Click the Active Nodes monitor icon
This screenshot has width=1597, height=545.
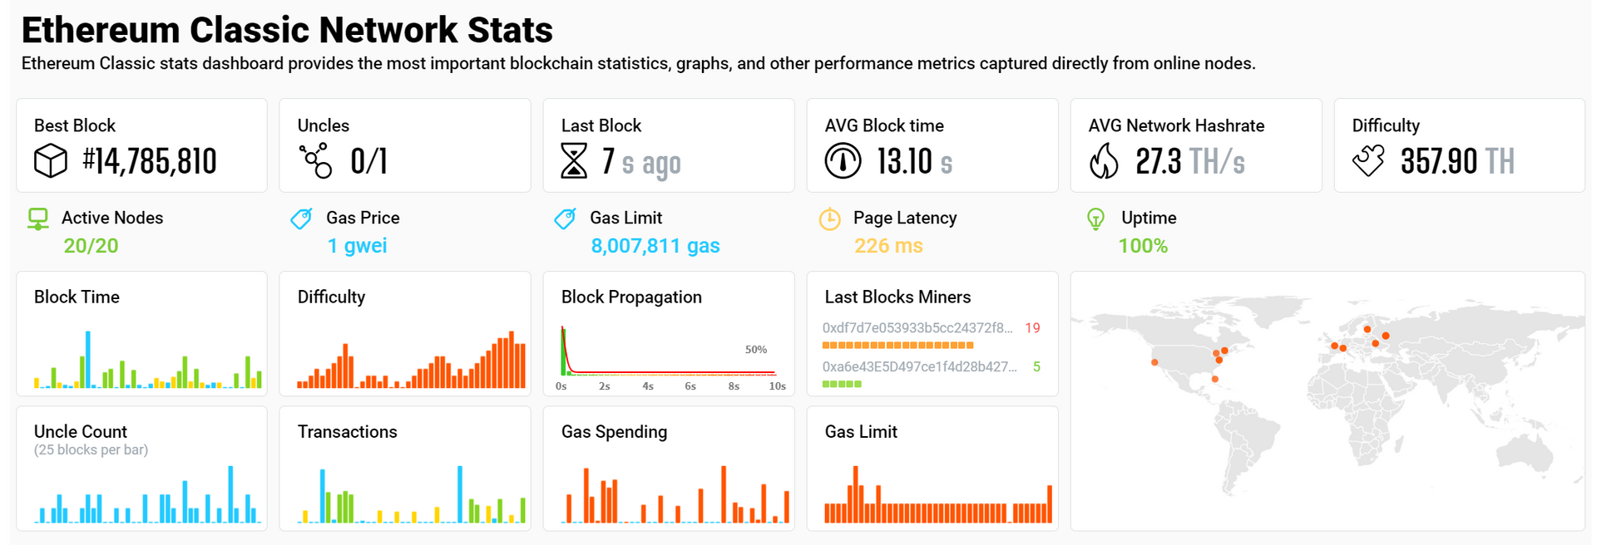[38, 219]
